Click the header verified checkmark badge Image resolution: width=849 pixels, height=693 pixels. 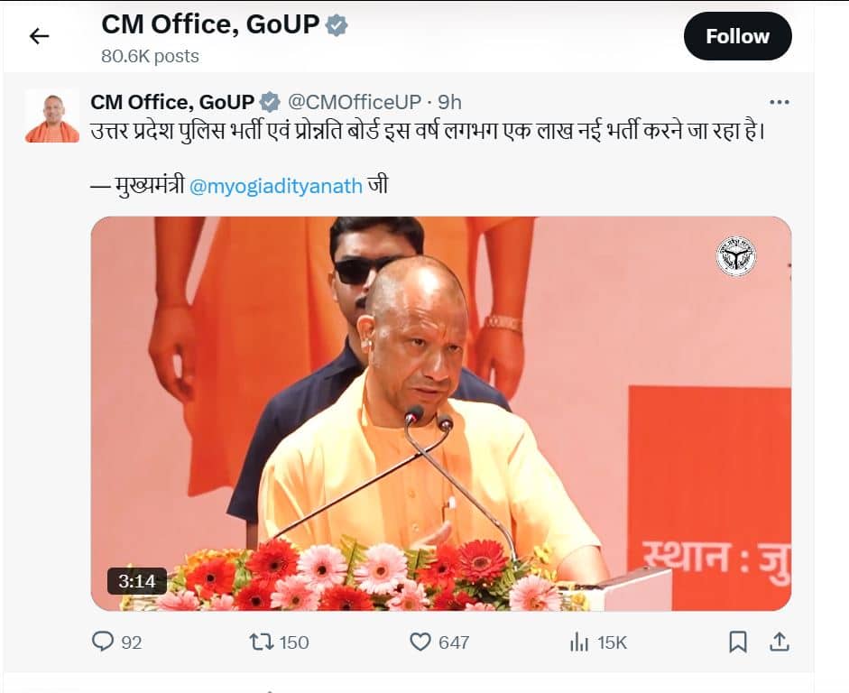coord(337,25)
